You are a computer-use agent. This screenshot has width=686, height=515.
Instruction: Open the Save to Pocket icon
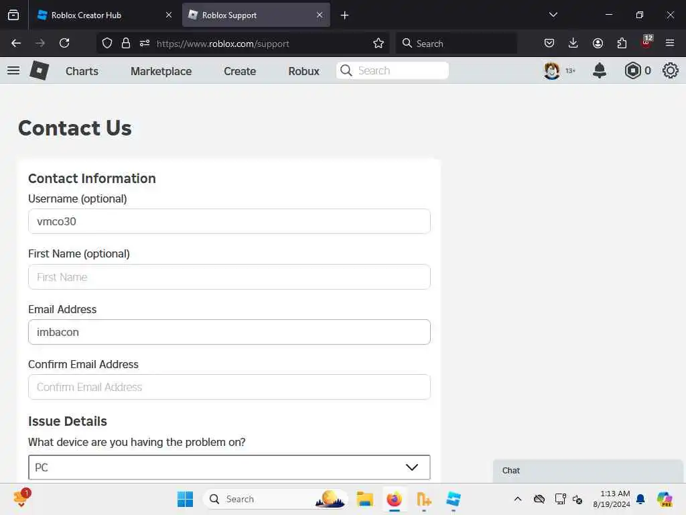(549, 43)
